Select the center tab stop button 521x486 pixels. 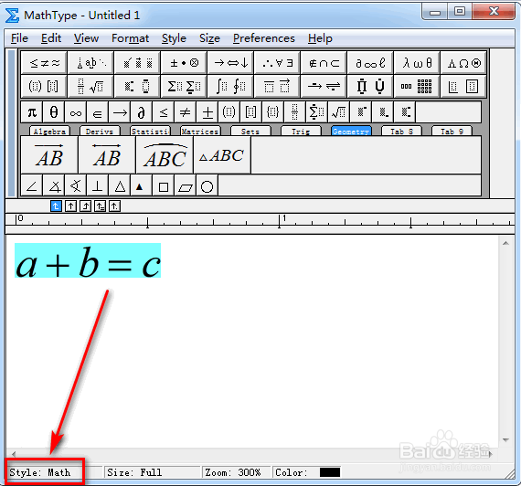tap(70, 206)
